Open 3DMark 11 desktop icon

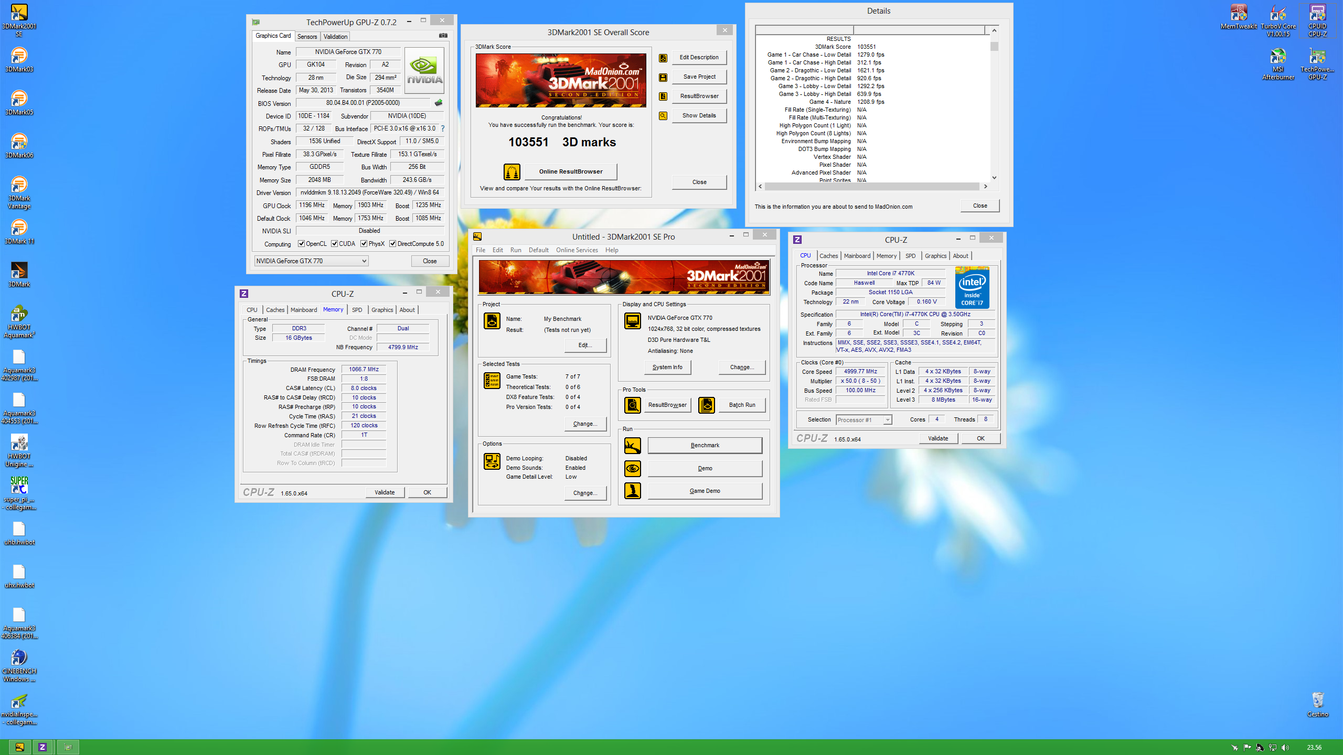pos(19,231)
